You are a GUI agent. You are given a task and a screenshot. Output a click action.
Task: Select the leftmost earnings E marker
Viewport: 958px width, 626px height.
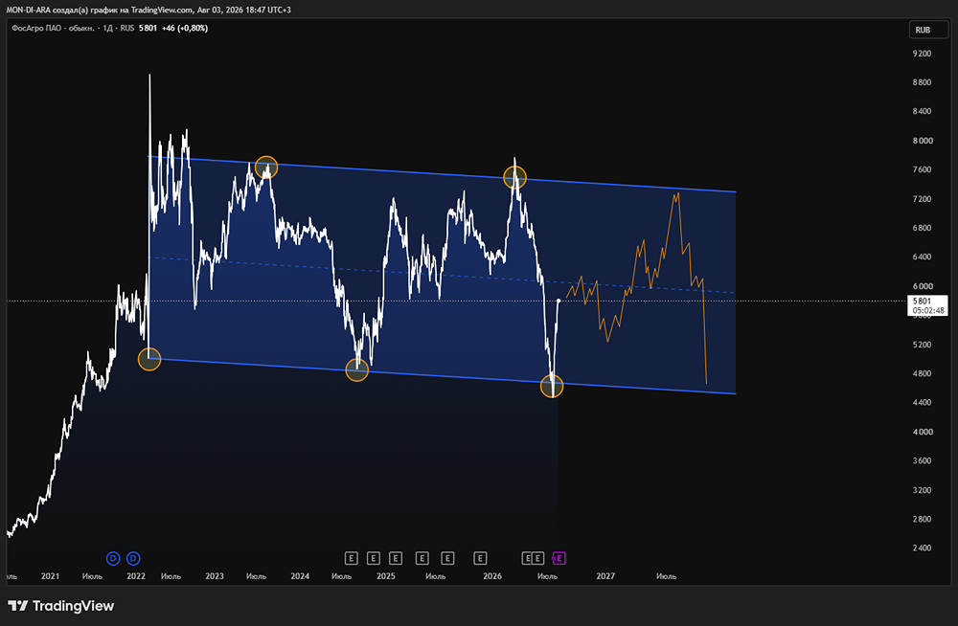[x=351, y=558]
